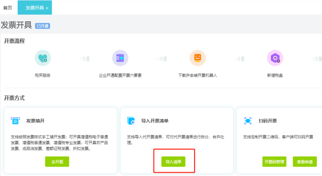Open the 下载并安装开票机器人 robot icon
This screenshot has width=322, height=176.
198,58
